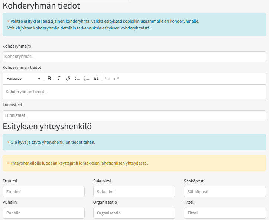Viewport: 269px width, 220px height.
Task: Click the Sähköposti email field
Action: (x=225, y=192)
